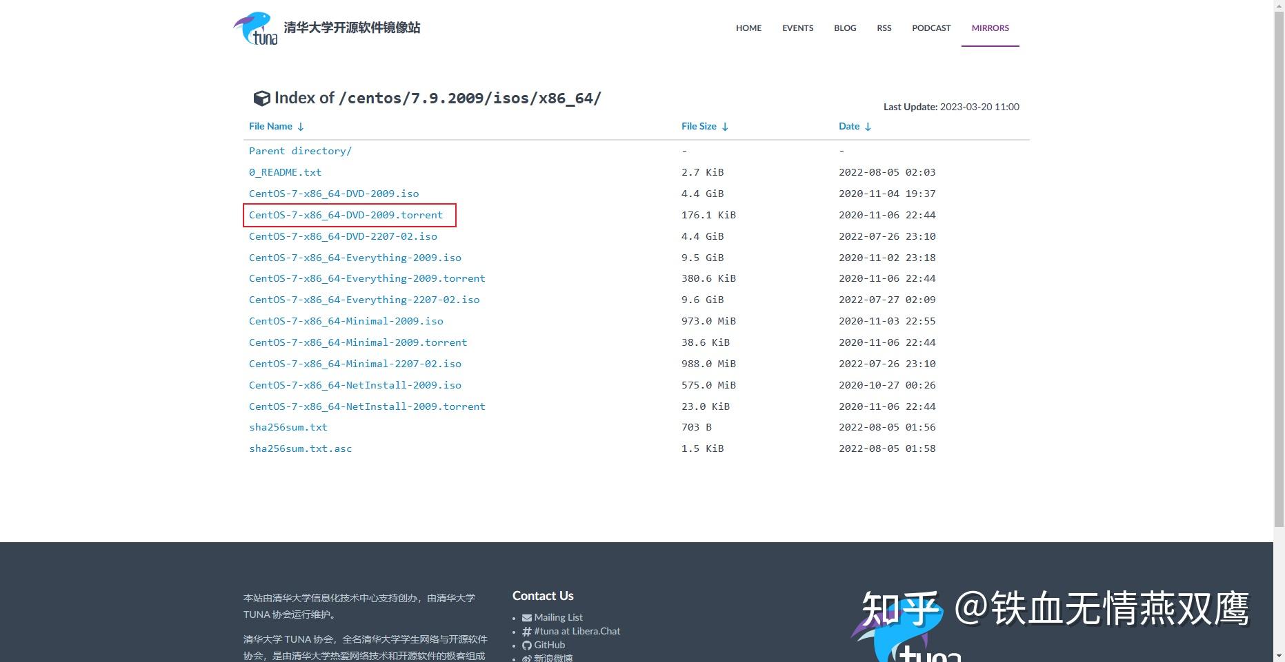
Task: Open the PODCAST page
Action: pyautogui.click(x=930, y=28)
